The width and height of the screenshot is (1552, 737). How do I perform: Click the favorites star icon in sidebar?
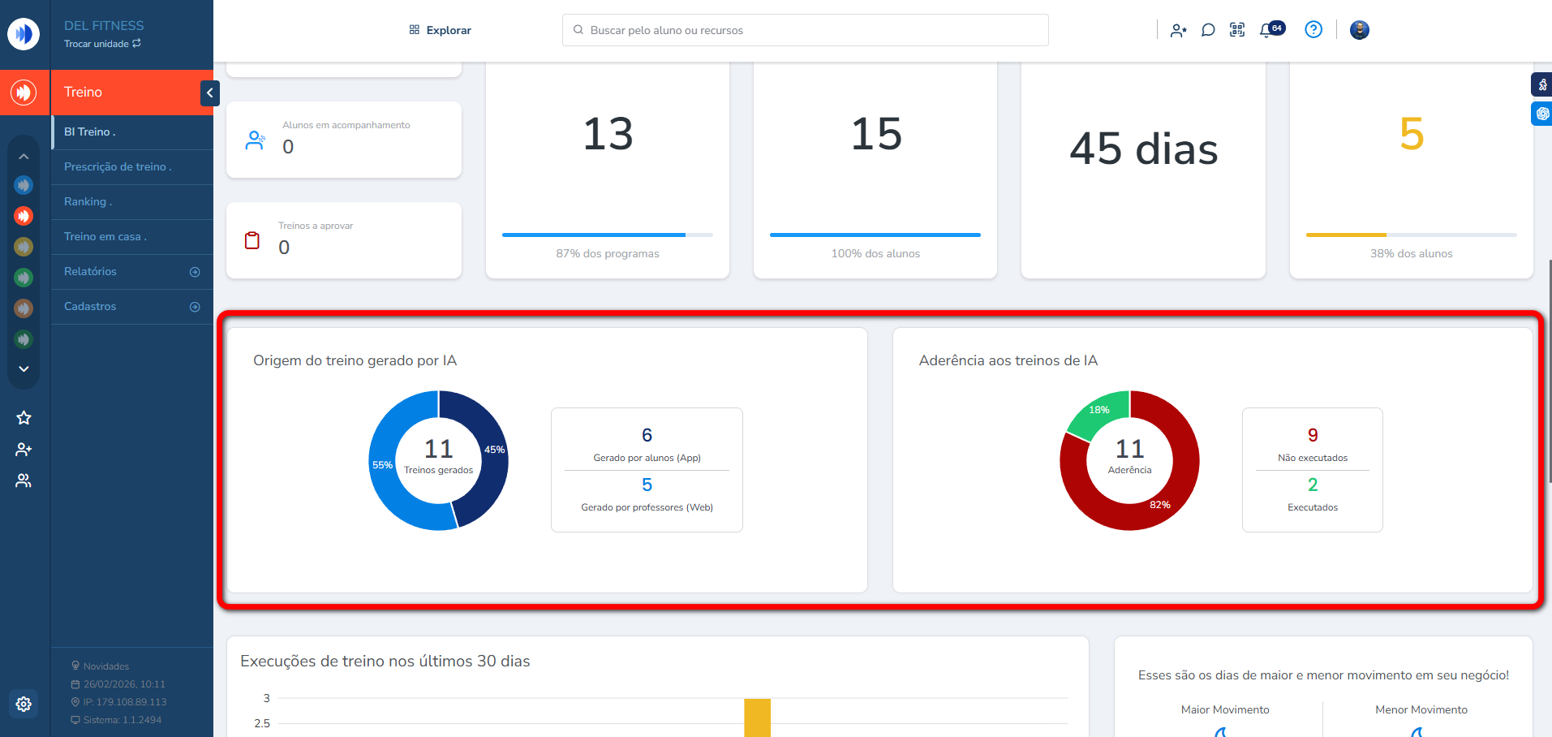point(24,418)
